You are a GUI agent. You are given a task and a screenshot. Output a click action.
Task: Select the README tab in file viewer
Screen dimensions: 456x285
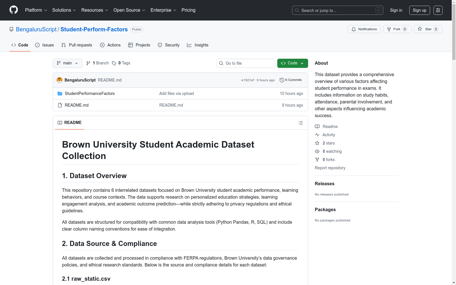pyautogui.click(x=70, y=123)
